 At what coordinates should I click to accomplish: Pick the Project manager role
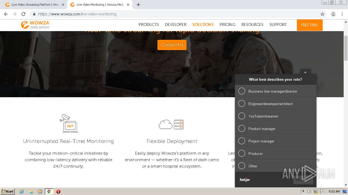276,141
